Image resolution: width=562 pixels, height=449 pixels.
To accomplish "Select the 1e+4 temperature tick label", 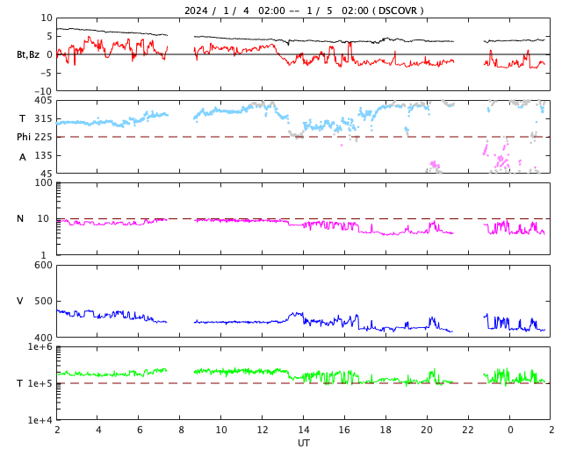I will point(40,420).
